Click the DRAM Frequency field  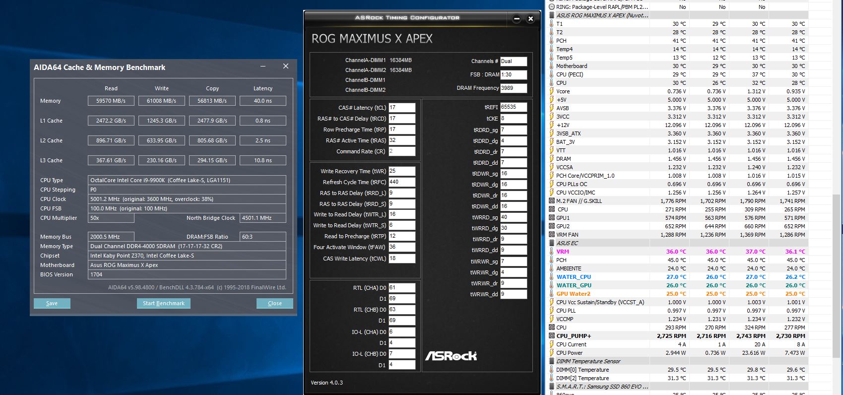(514, 88)
